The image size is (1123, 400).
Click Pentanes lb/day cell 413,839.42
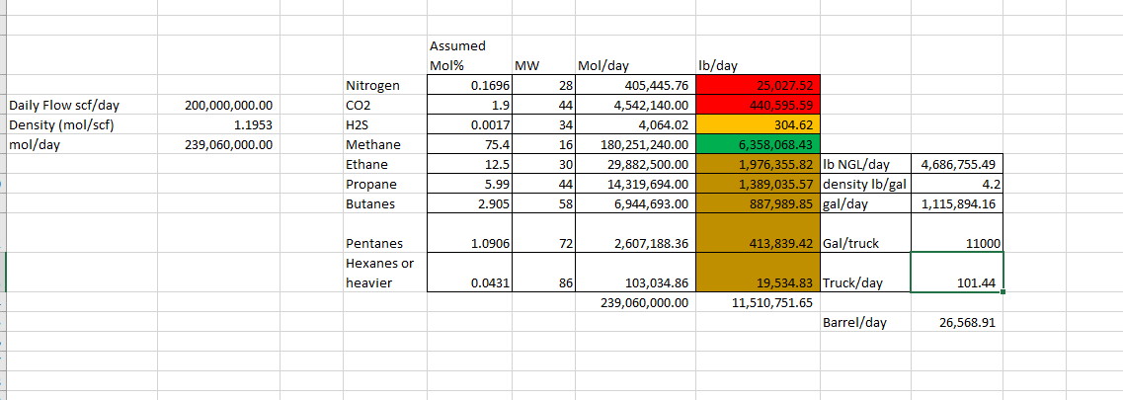click(758, 232)
